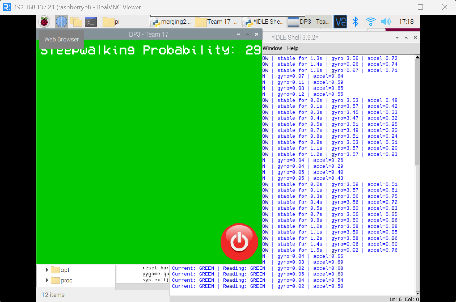Open the File Manager taskbar icon
The image size is (456, 302).
click(x=77, y=21)
